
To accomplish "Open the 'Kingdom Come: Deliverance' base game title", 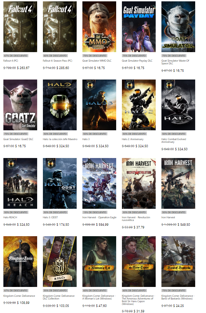I will point(19,296).
